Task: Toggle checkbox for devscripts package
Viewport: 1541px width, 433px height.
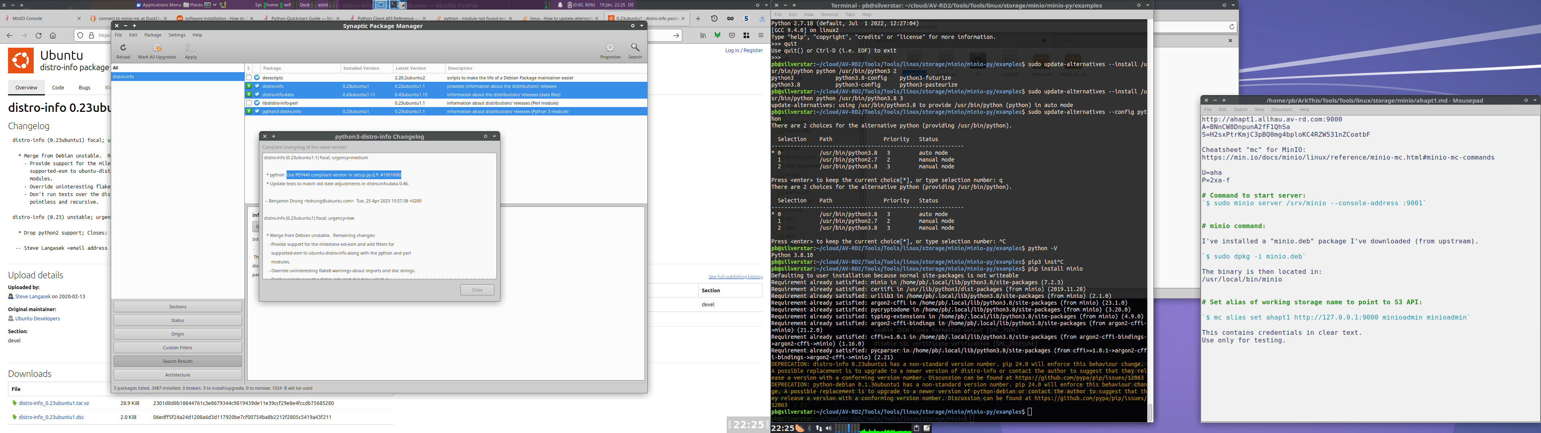Action: point(249,78)
